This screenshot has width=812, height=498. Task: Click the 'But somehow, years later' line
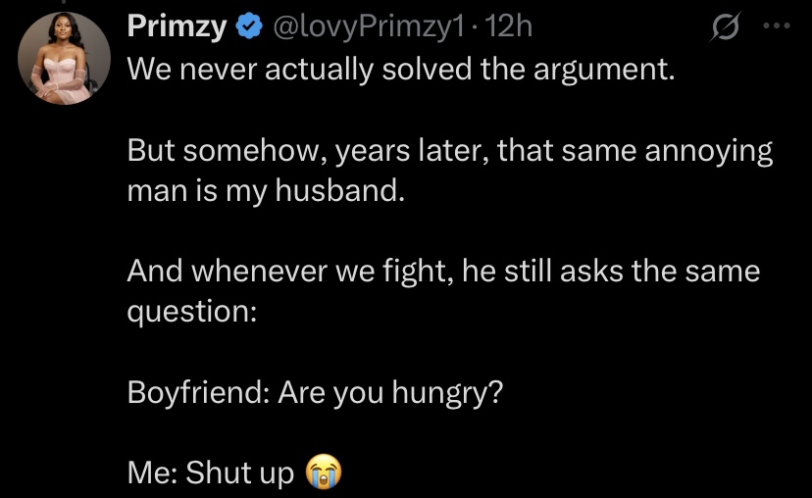[x=450, y=151]
